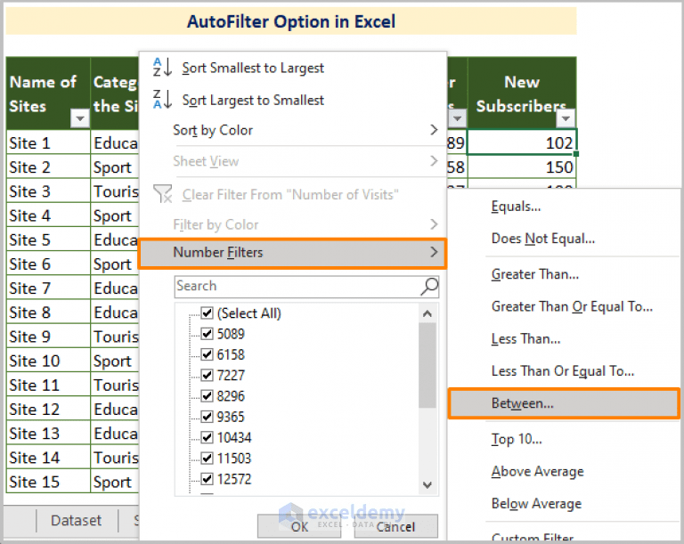Select the Site 12 cell
Viewport: 684px width, 544px height.
48,410
